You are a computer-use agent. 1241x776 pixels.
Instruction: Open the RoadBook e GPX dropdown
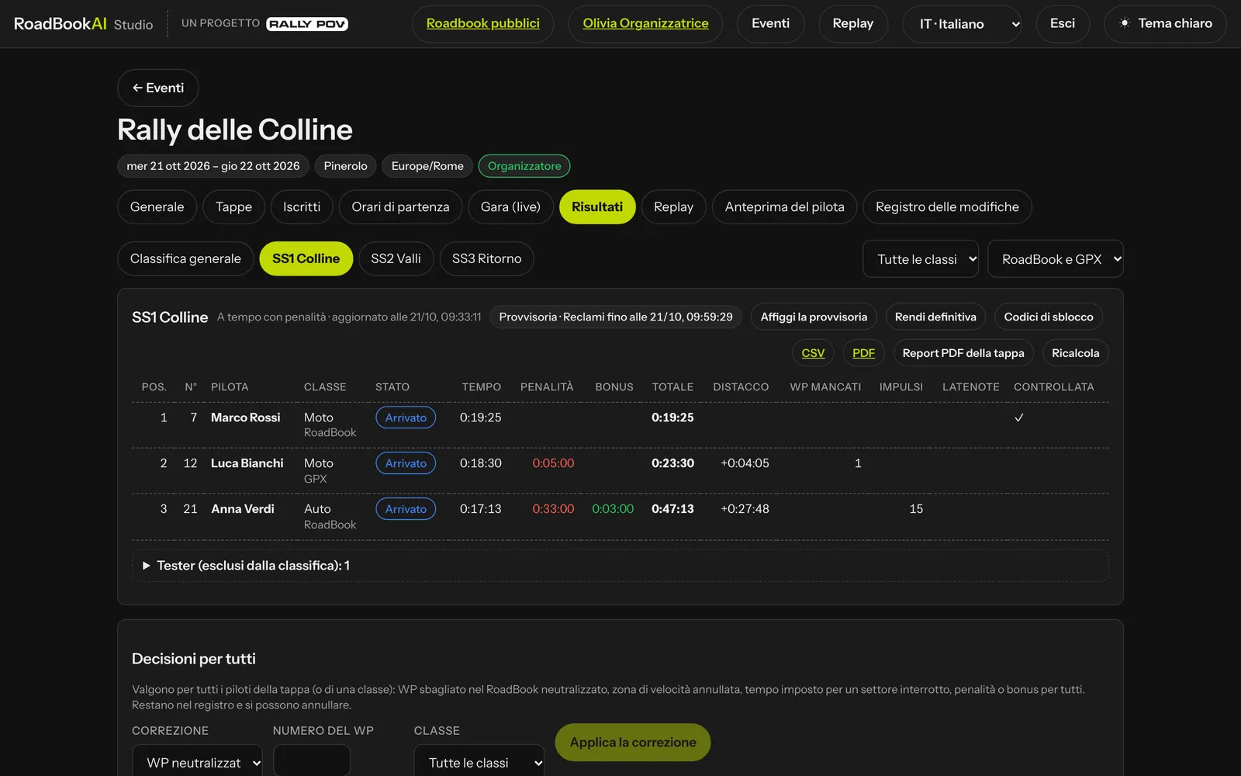(x=1055, y=259)
